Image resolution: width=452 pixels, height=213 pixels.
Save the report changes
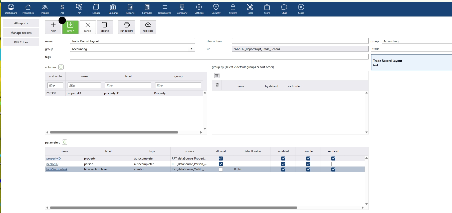click(70, 27)
